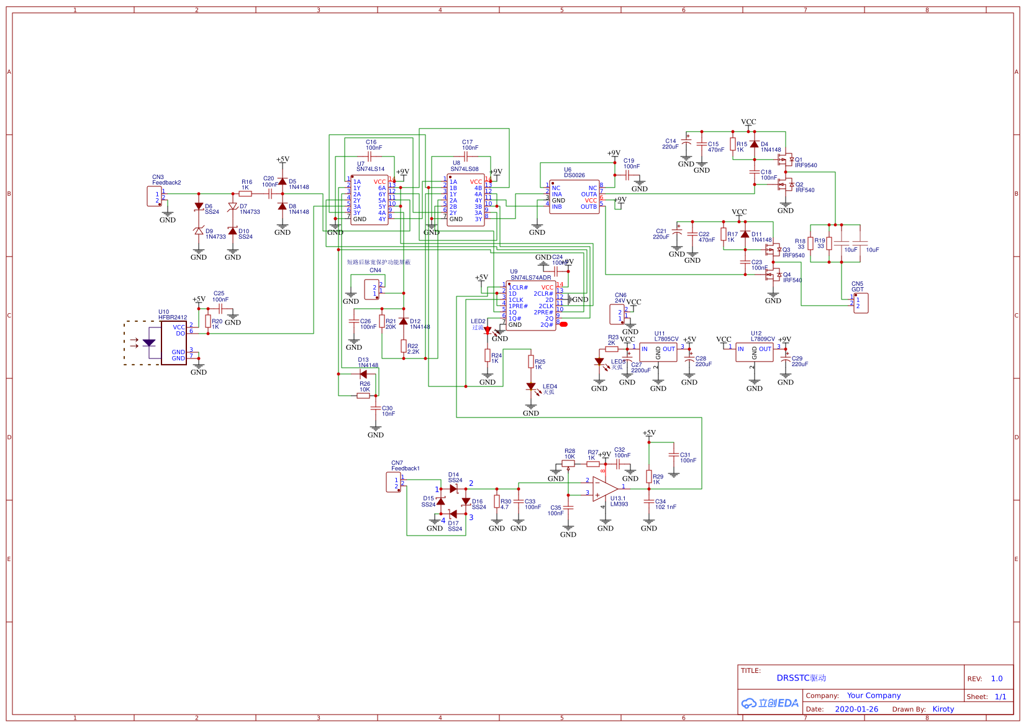Click the LM393 comparator triangle symbol
Screen dimensions: 1026x727
604,488
